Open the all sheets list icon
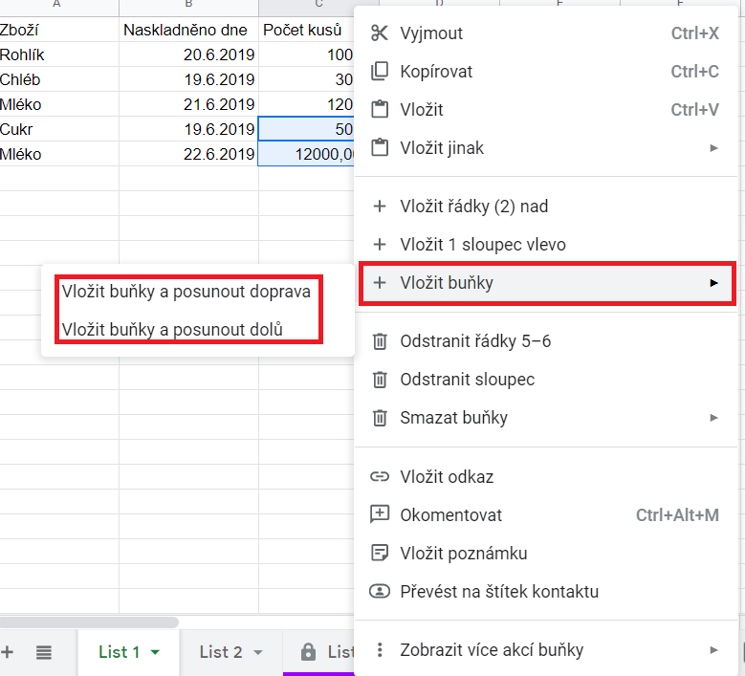 [x=44, y=652]
